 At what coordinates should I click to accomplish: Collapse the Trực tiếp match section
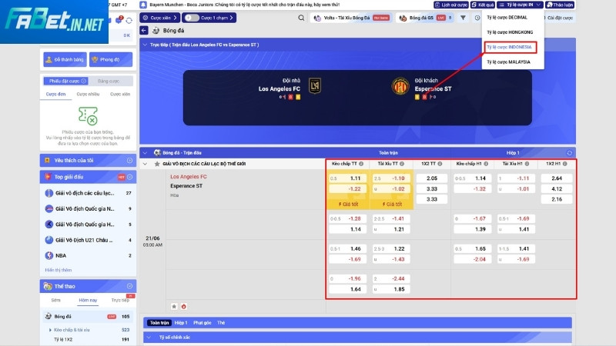145,45
